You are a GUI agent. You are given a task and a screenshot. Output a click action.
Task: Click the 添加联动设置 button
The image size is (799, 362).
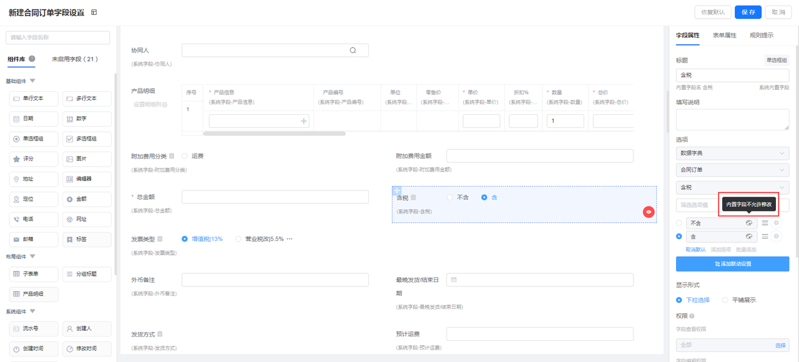732,264
